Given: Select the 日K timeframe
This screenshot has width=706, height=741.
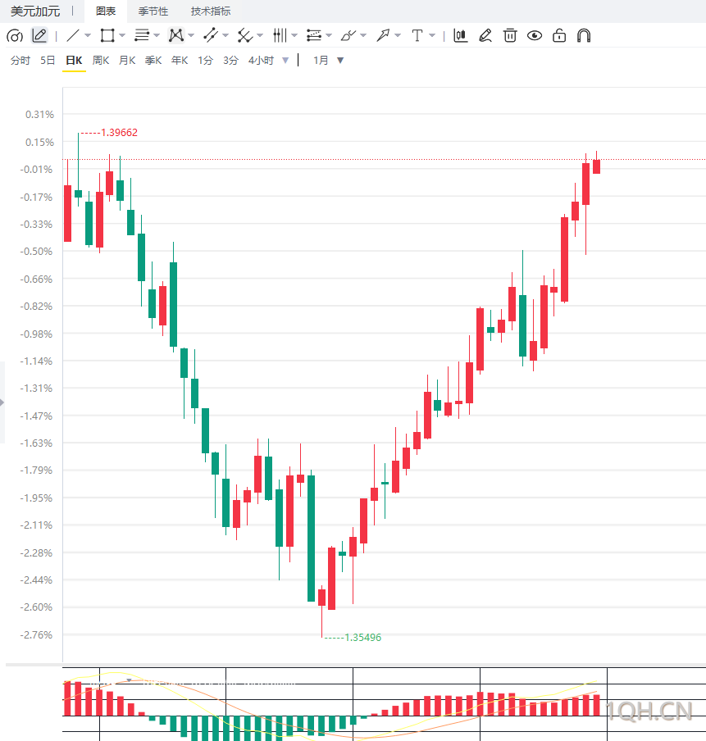Looking at the screenshot, I should point(75,61).
